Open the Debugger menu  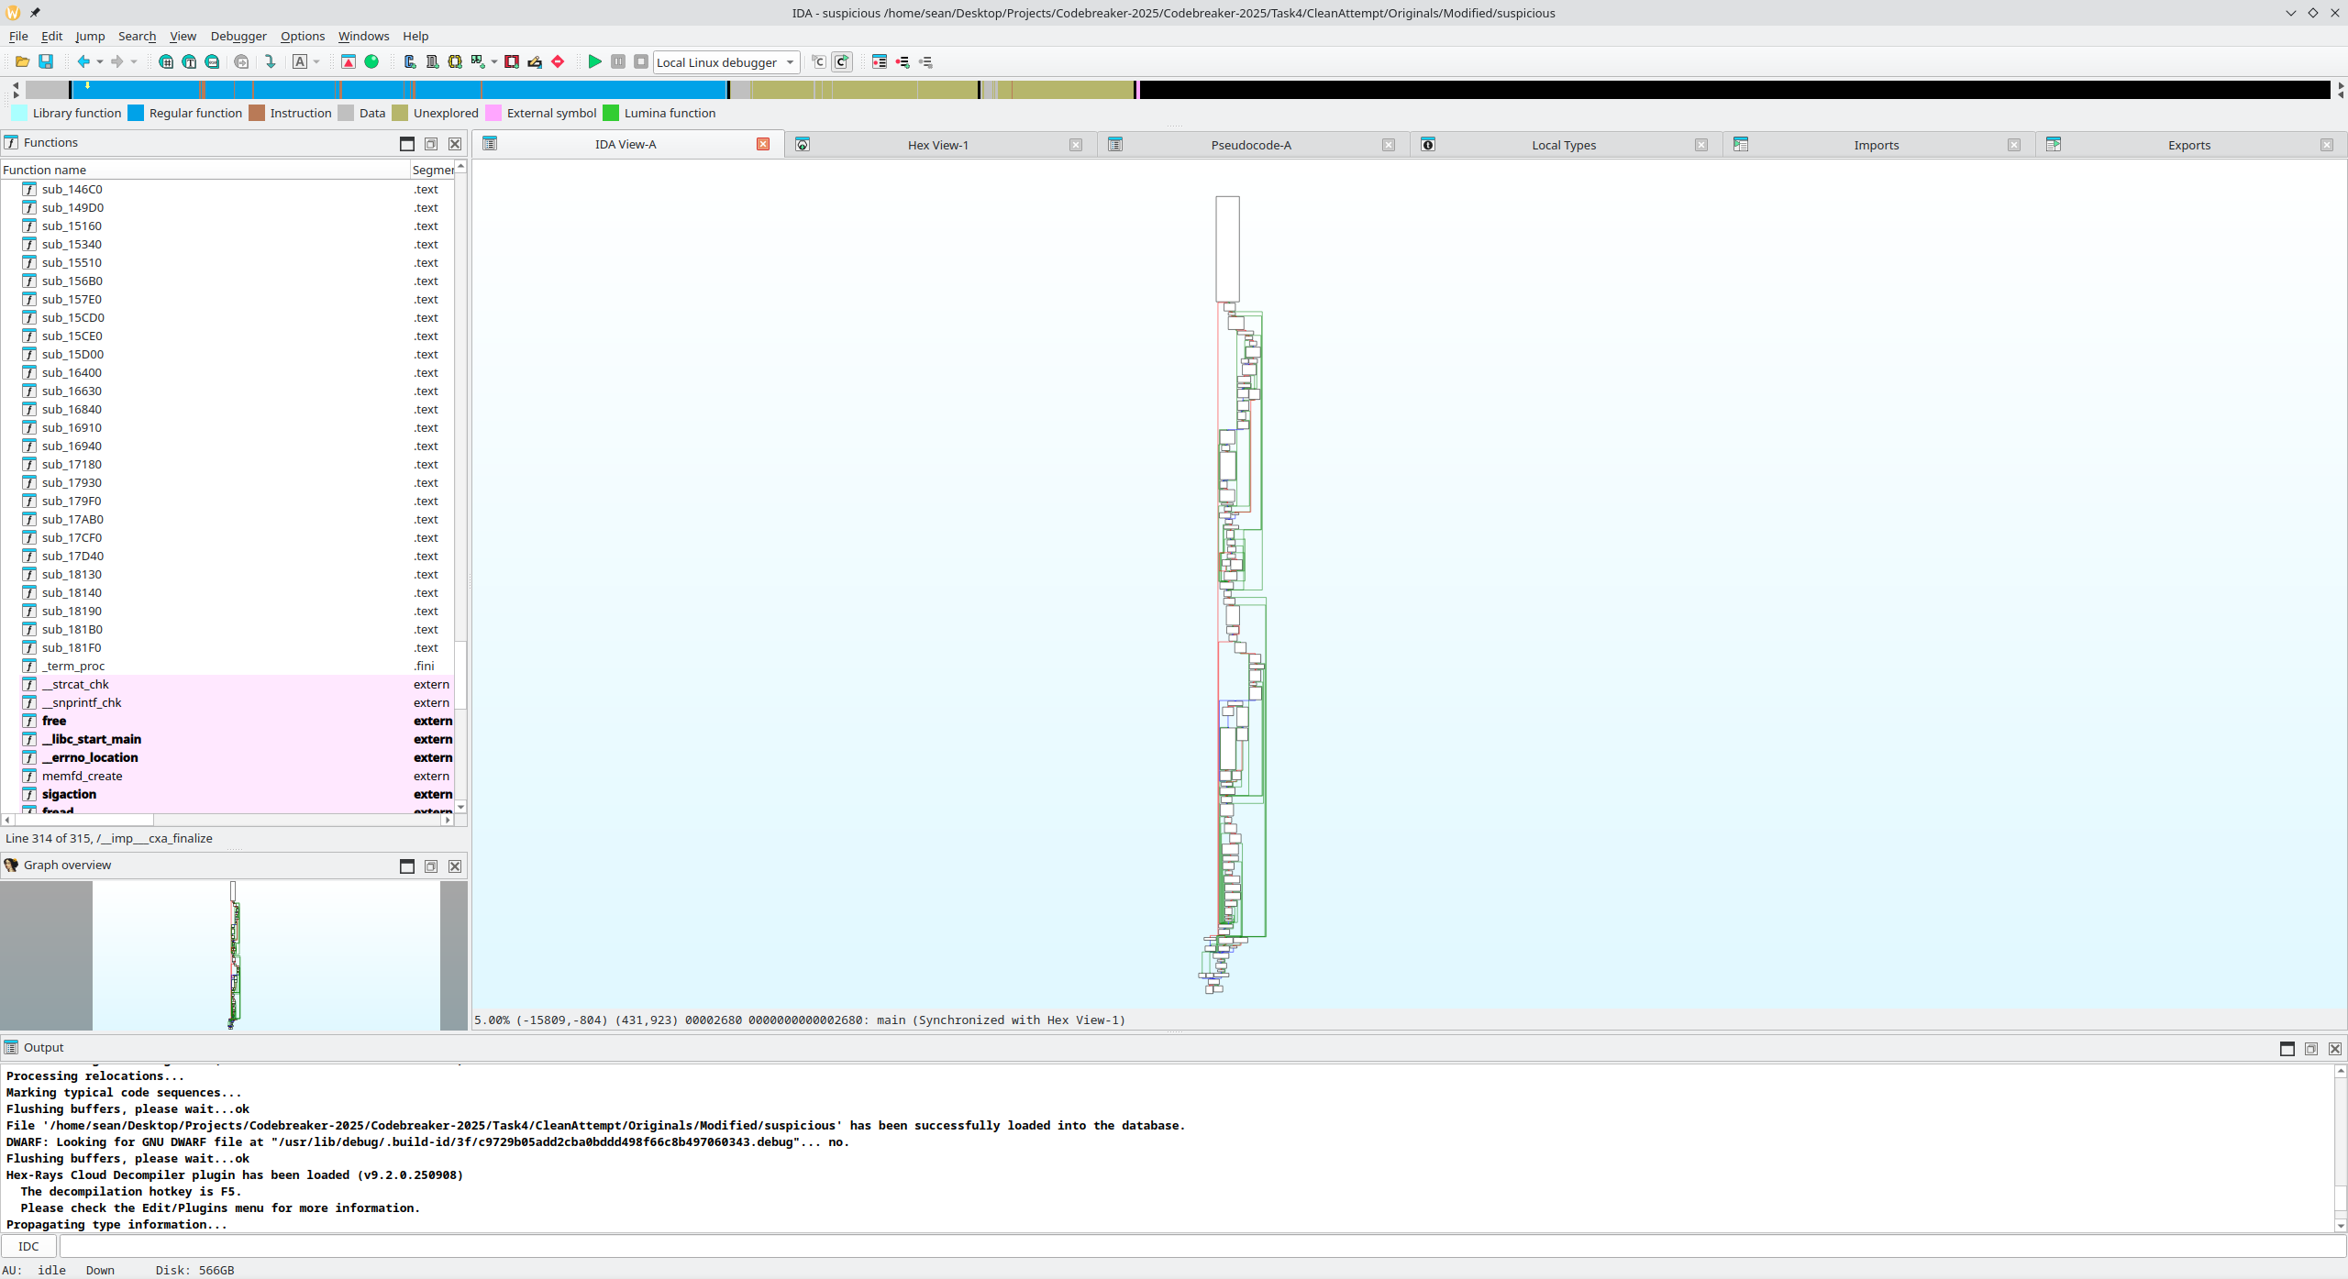pyautogui.click(x=238, y=36)
